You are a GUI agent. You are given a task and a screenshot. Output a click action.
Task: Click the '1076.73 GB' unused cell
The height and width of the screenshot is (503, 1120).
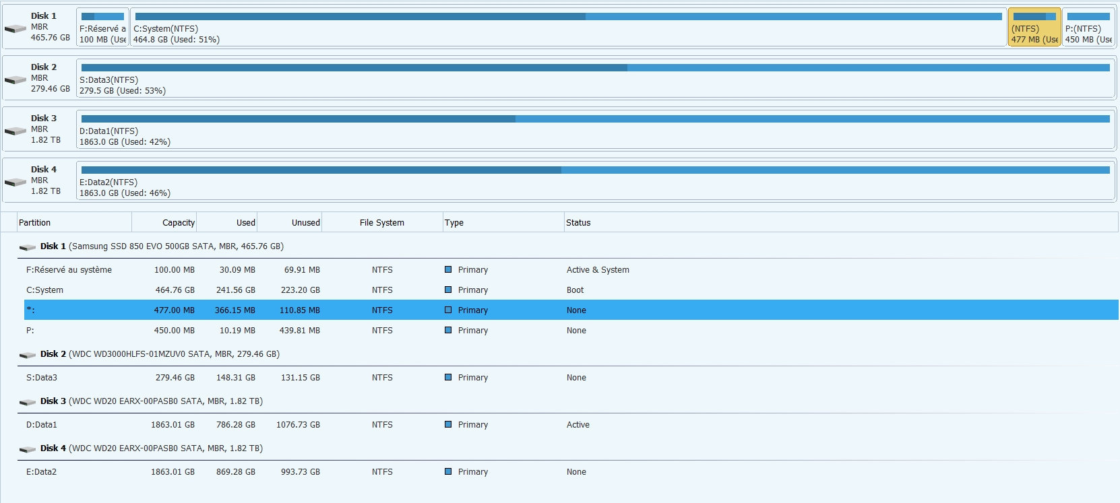pos(298,425)
